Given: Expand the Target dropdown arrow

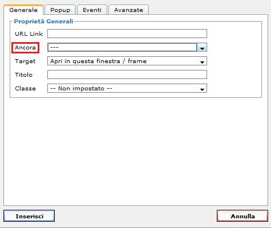Looking at the screenshot, I should (202, 61).
